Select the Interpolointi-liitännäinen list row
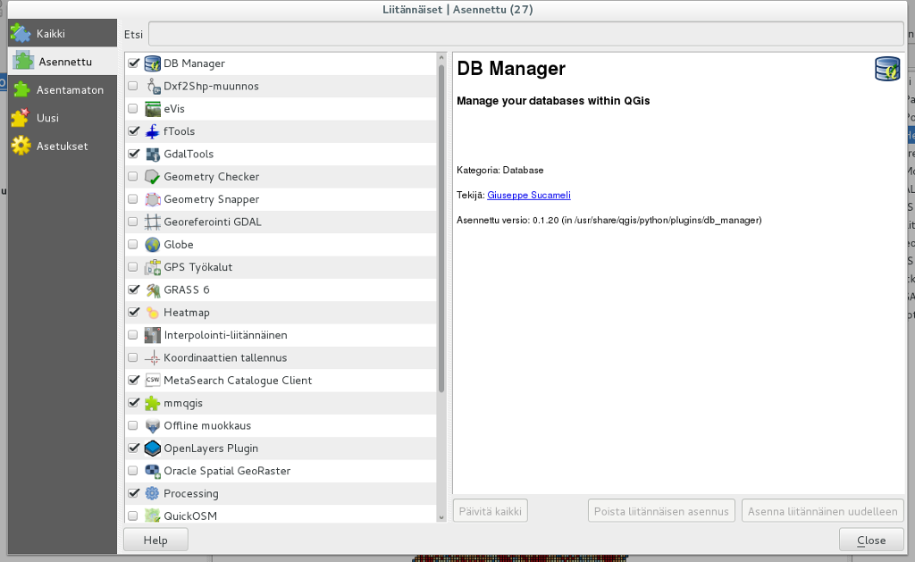This screenshot has height=562, width=915. pos(281,335)
